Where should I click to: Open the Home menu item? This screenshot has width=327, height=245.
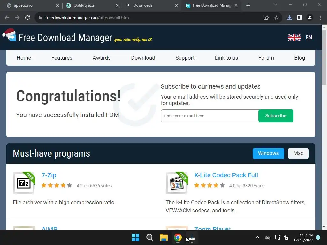point(24,58)
